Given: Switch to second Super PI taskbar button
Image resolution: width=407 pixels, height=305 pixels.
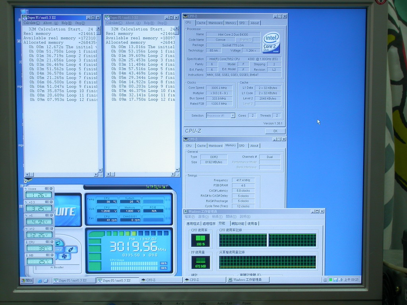Looking at the screenshot, I should (118, 280).
